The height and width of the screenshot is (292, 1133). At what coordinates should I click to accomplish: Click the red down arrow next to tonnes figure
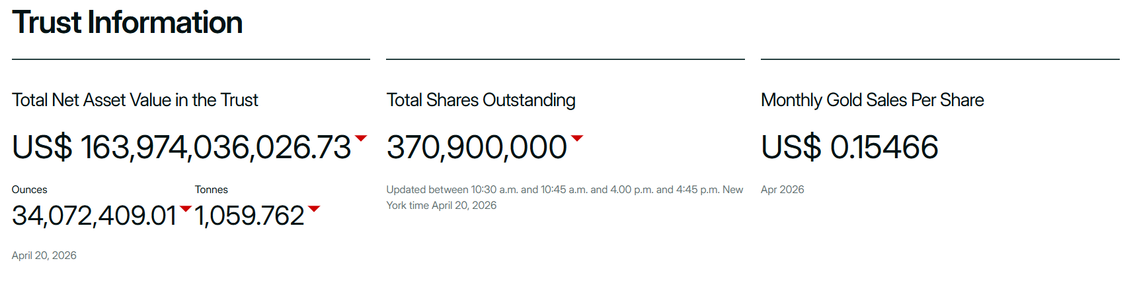coord(314,208)
